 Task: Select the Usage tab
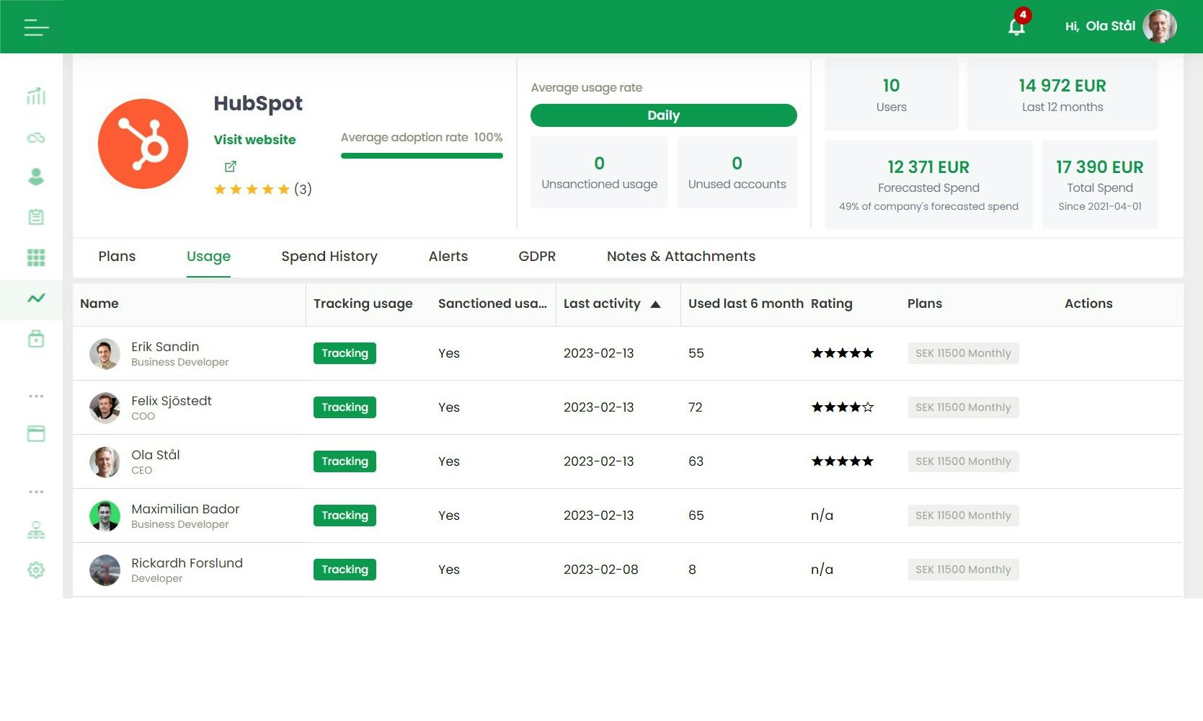click(x=208, y=257)
